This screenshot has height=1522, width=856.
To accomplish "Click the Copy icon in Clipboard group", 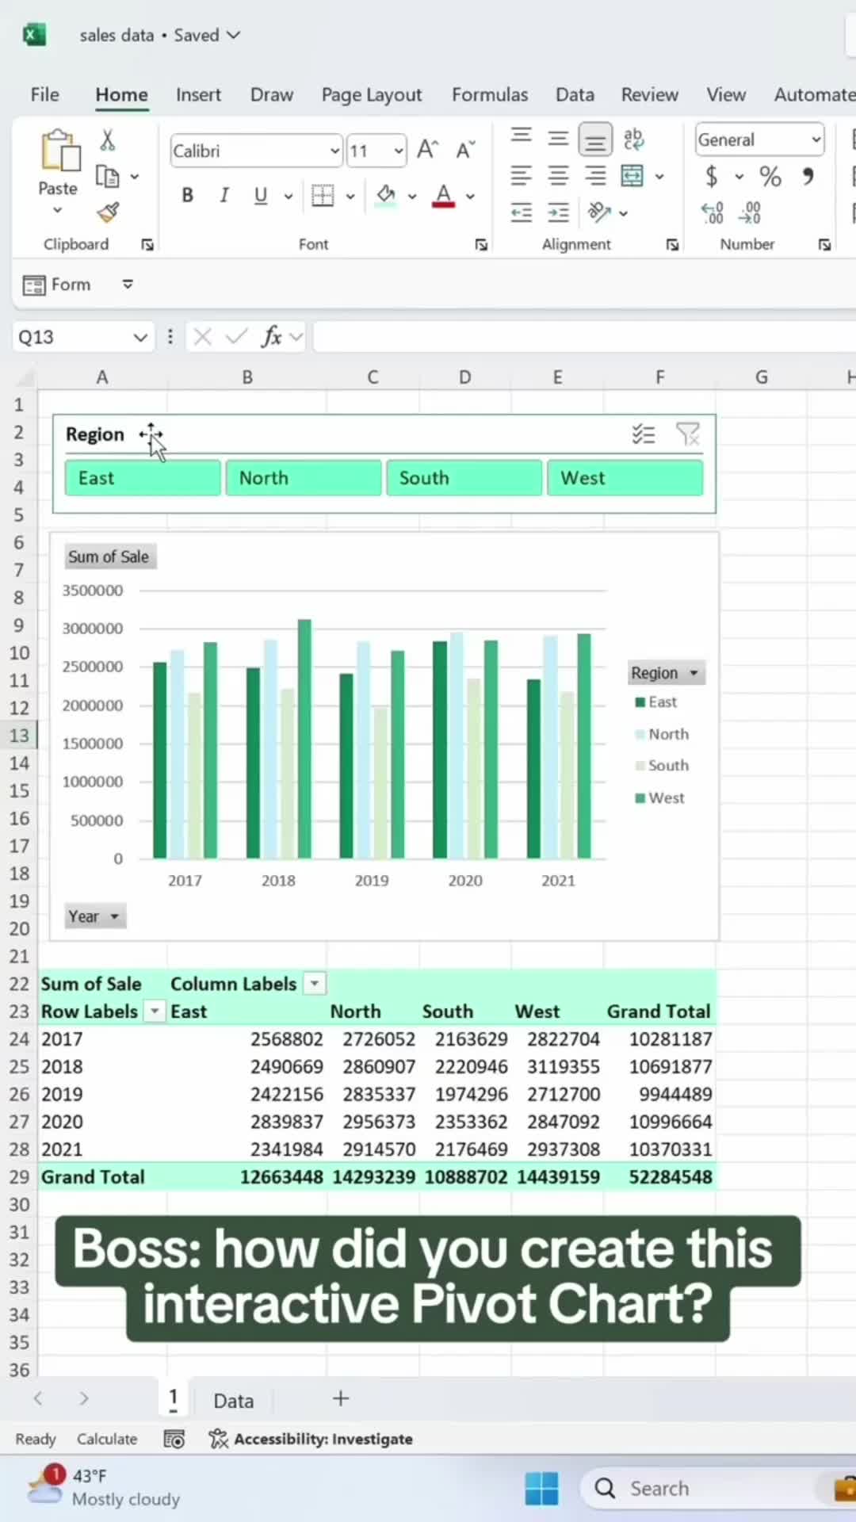I will (107, 176).
